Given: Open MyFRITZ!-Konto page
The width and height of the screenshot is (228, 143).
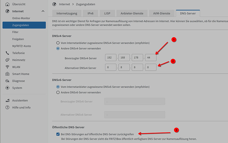Looking at the screenshot, I should pos(21,46).
